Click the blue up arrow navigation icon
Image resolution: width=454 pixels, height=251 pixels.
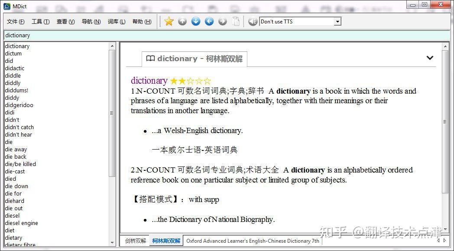(182, 21)
